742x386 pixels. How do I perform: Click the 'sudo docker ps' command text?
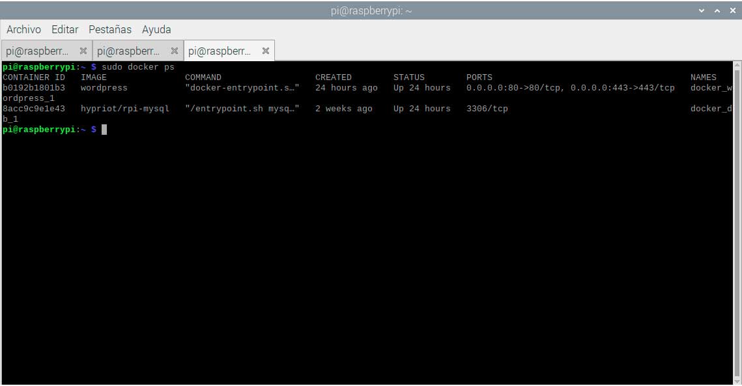(x=138, y=67)
